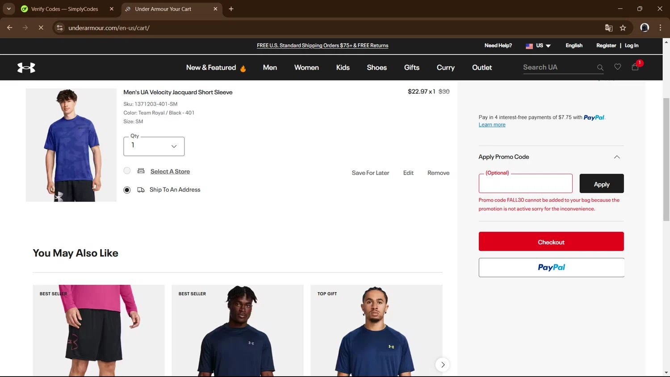Bookmark page with star icon
This screenshot has width=670, height=377.
tap(623, 28)
